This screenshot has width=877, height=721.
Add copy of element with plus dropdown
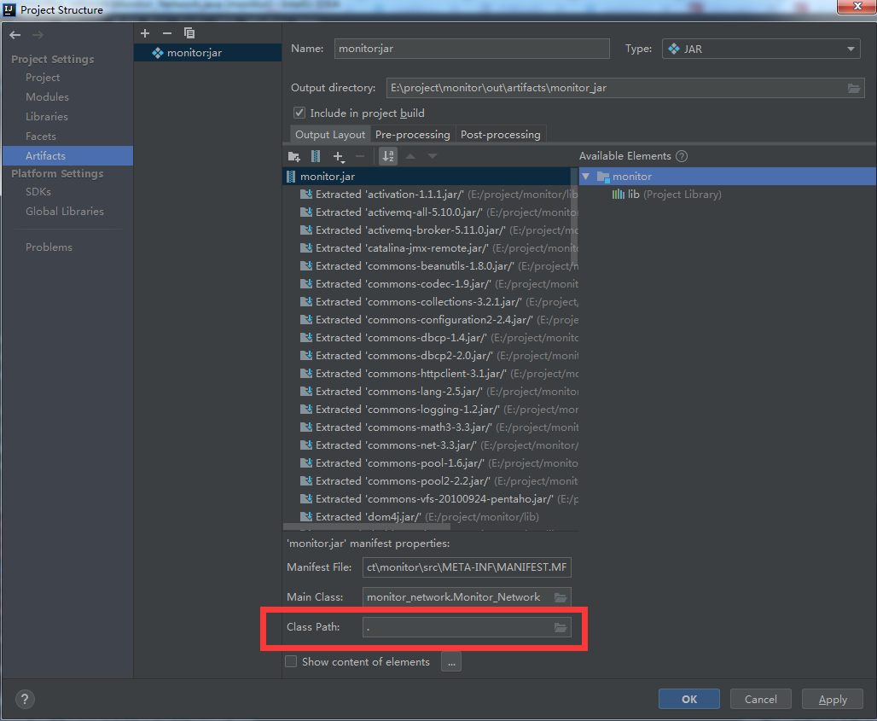339,157
